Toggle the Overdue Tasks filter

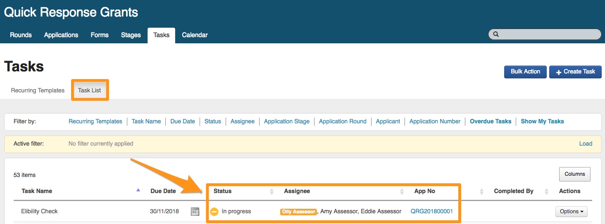pyautogui.click(x=491, y=121)
